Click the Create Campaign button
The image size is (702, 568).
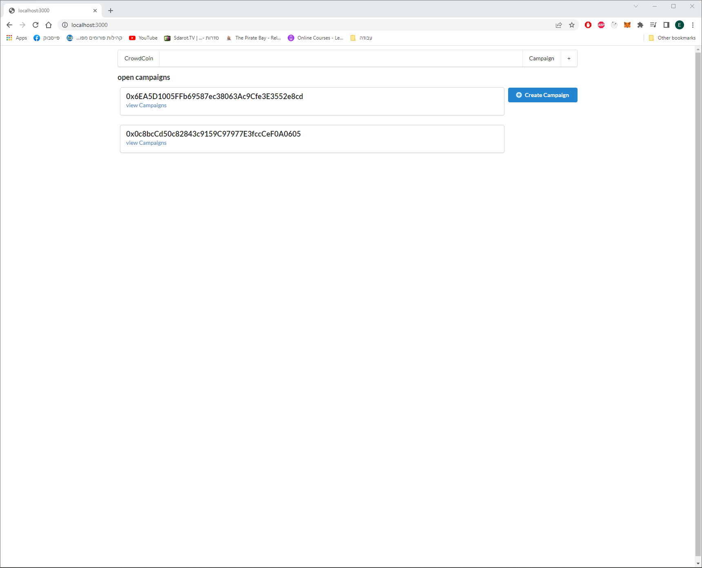click(542, 95)
